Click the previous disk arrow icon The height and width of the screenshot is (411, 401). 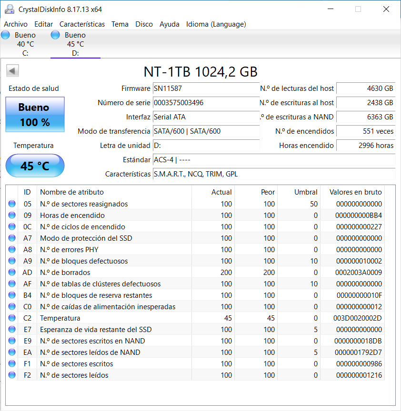(x=12, y=71)
